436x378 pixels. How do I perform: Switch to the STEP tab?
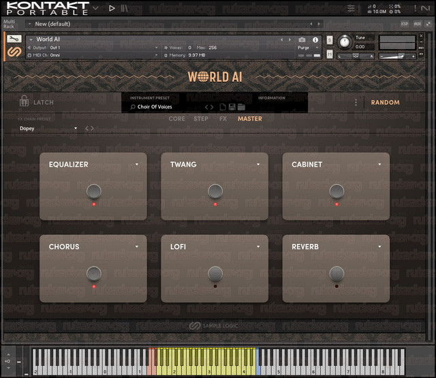pos(201,119)
